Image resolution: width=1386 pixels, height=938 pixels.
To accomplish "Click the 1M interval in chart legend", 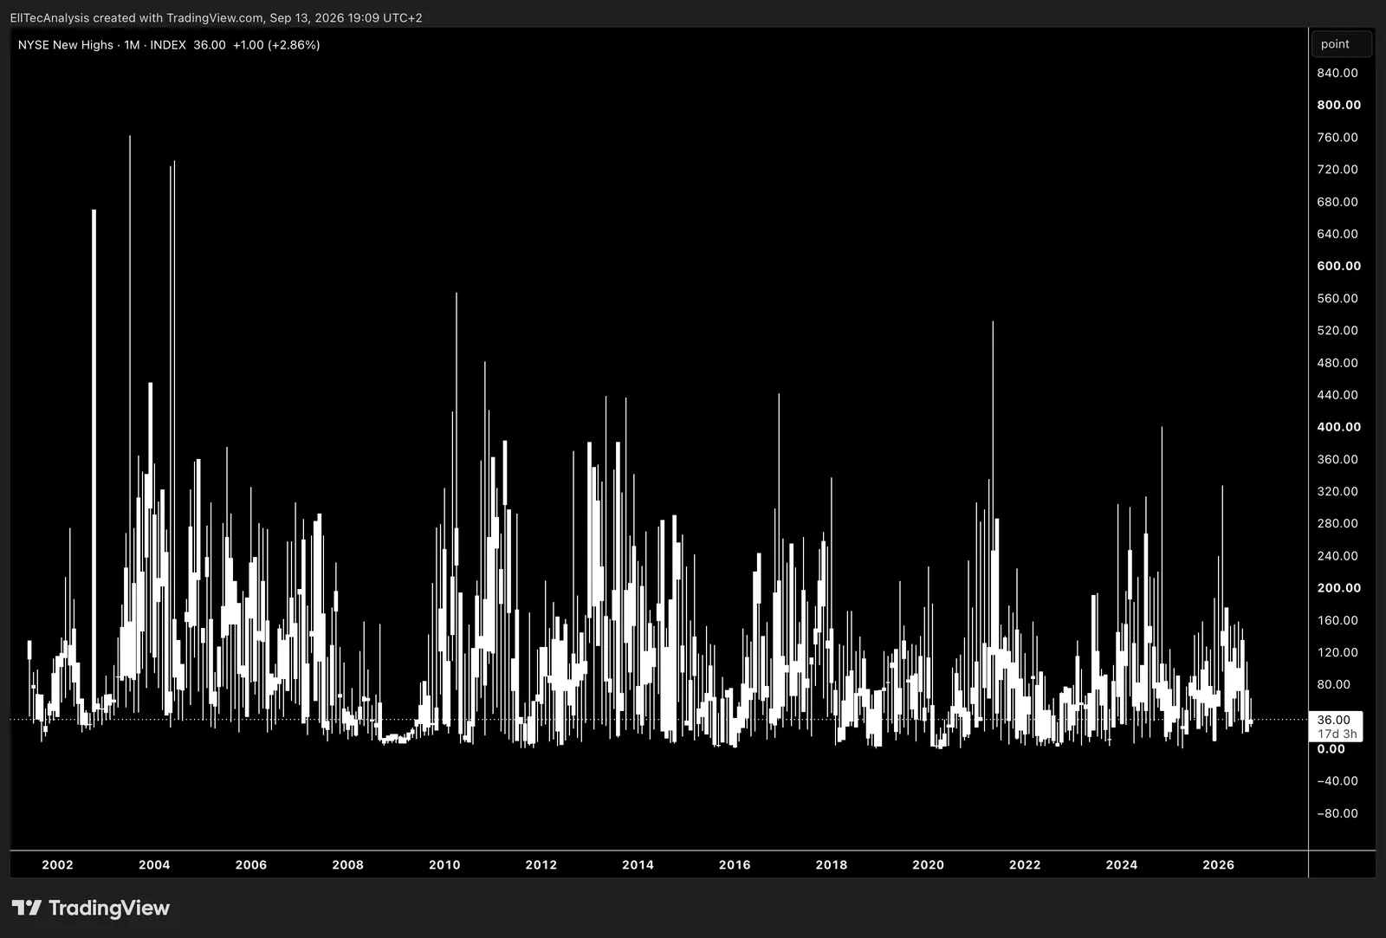I will point(132,45).
